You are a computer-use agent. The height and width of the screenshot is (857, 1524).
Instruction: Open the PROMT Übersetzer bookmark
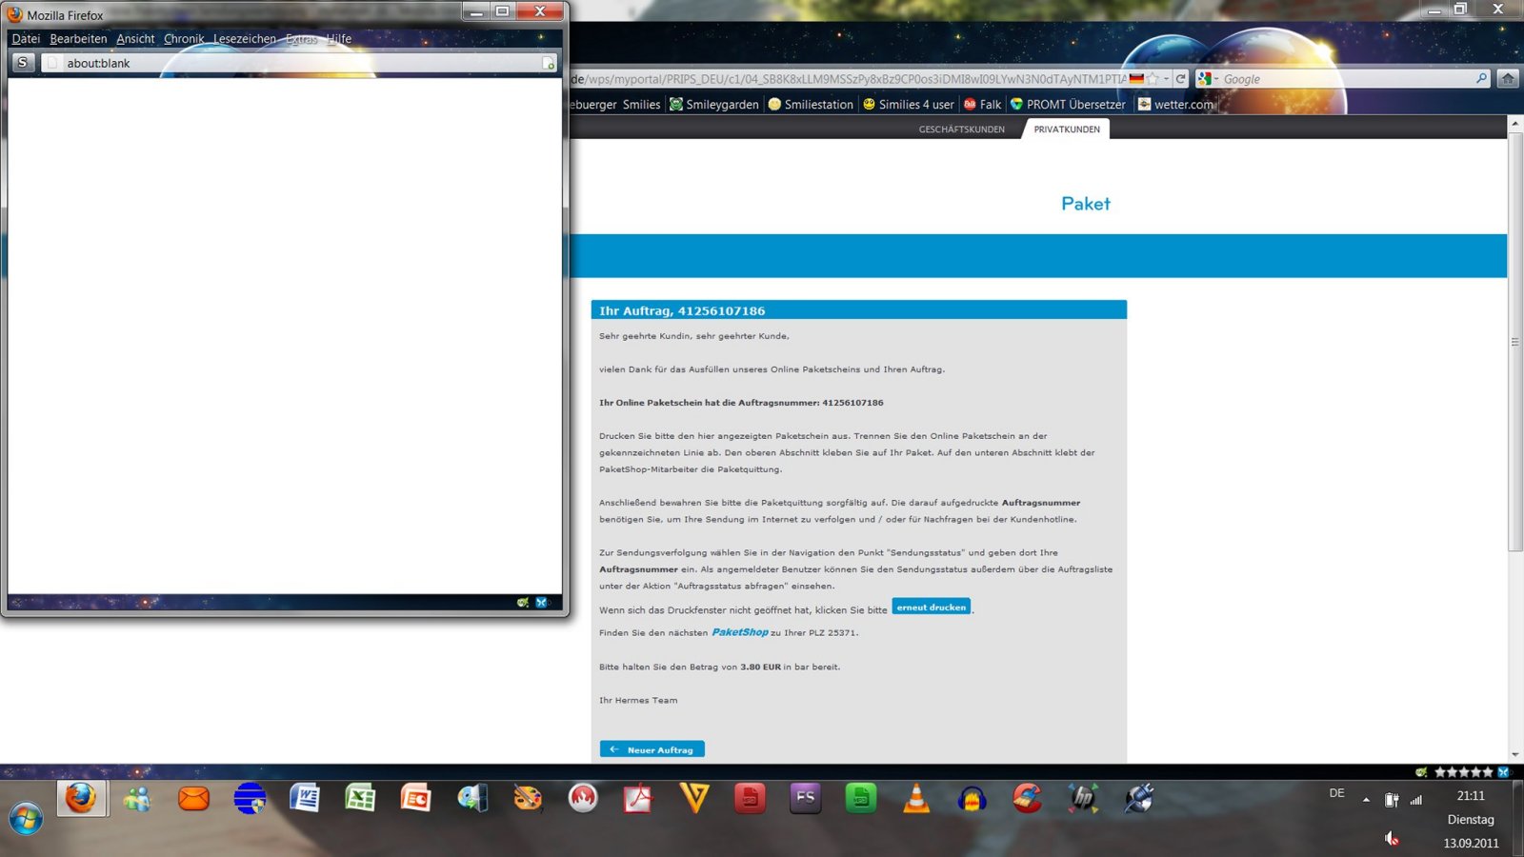click(x=1068, y=105)
